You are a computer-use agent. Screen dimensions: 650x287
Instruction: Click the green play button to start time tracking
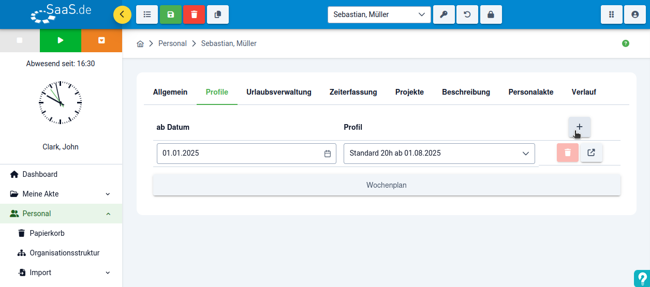click(61, 40)
